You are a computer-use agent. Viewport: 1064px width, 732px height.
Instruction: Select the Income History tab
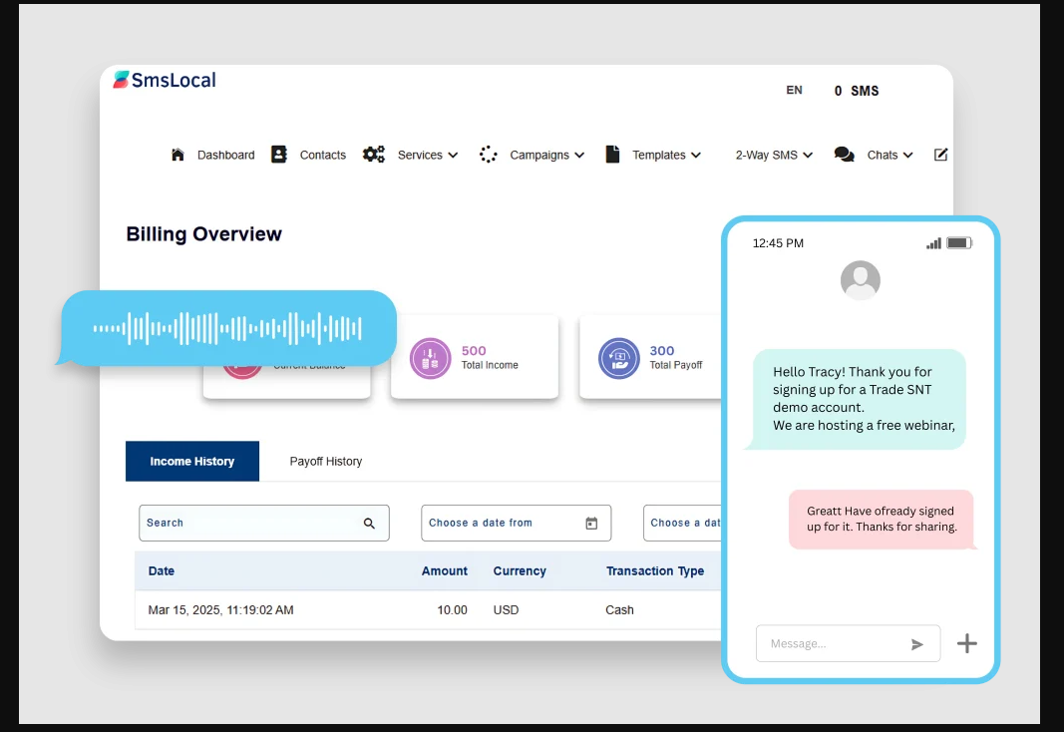point(192,462)
